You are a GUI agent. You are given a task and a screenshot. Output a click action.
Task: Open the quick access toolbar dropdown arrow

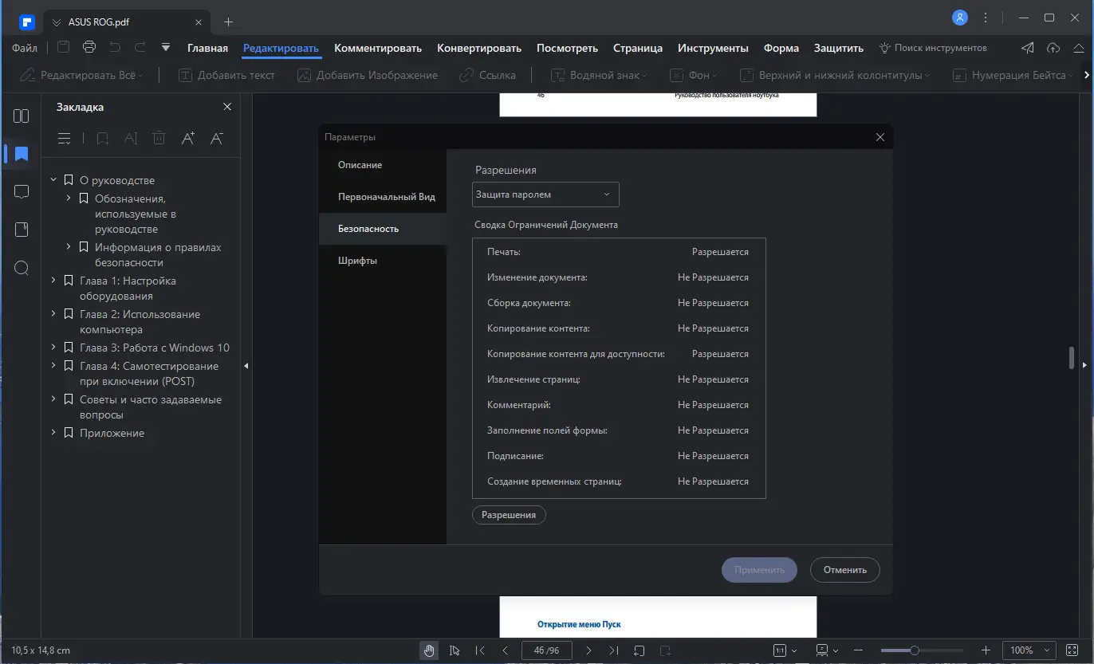[166, 47]
